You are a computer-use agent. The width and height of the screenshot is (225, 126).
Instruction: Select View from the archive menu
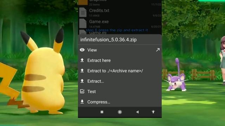coord(120,50)
